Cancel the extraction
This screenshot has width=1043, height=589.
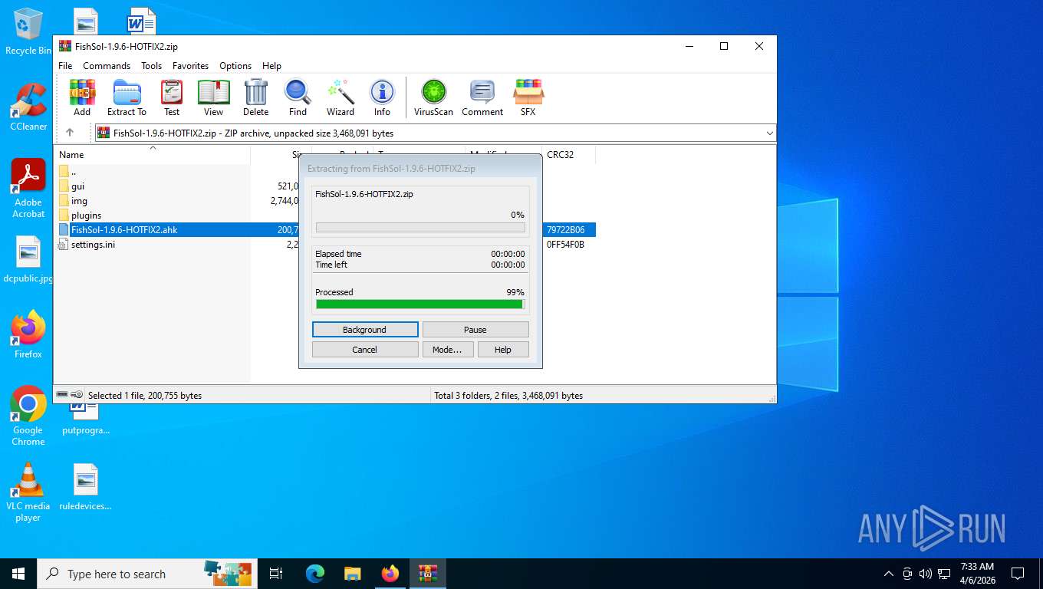click(x=365, y=350)
